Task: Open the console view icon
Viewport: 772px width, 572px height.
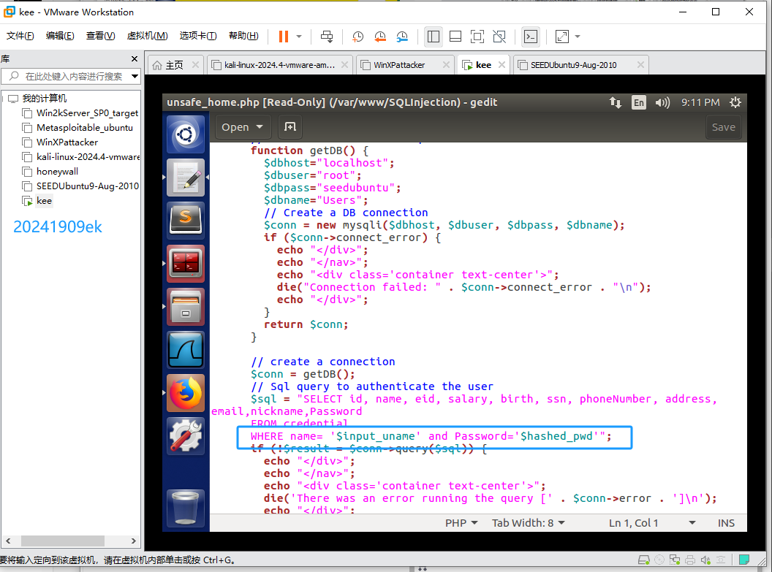Action: 531,37
